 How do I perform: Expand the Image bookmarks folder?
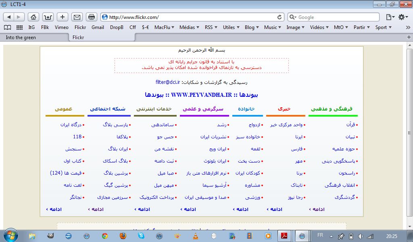point(295,27)
